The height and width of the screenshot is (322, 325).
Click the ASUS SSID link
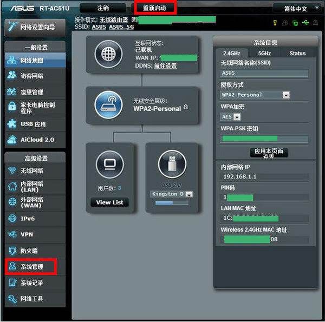pyautogui.click(x=99, y=27)
